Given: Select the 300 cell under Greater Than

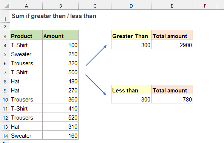Looking at the screenshot, I should coord(131,45).
